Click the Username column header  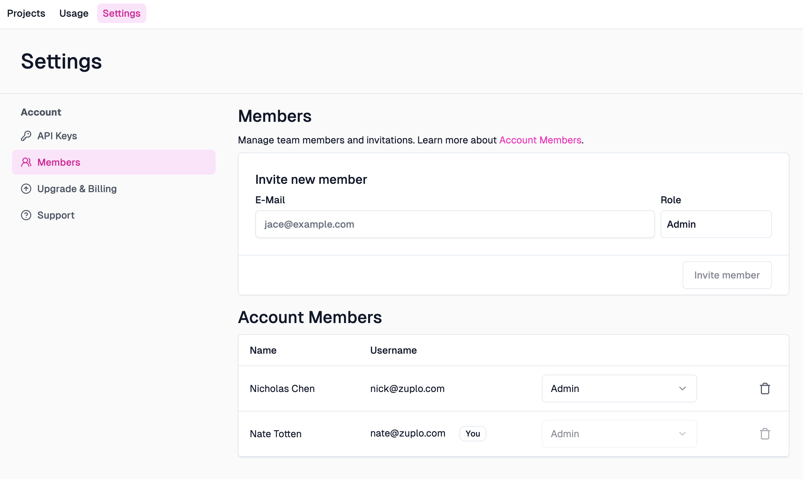(393, 350)
